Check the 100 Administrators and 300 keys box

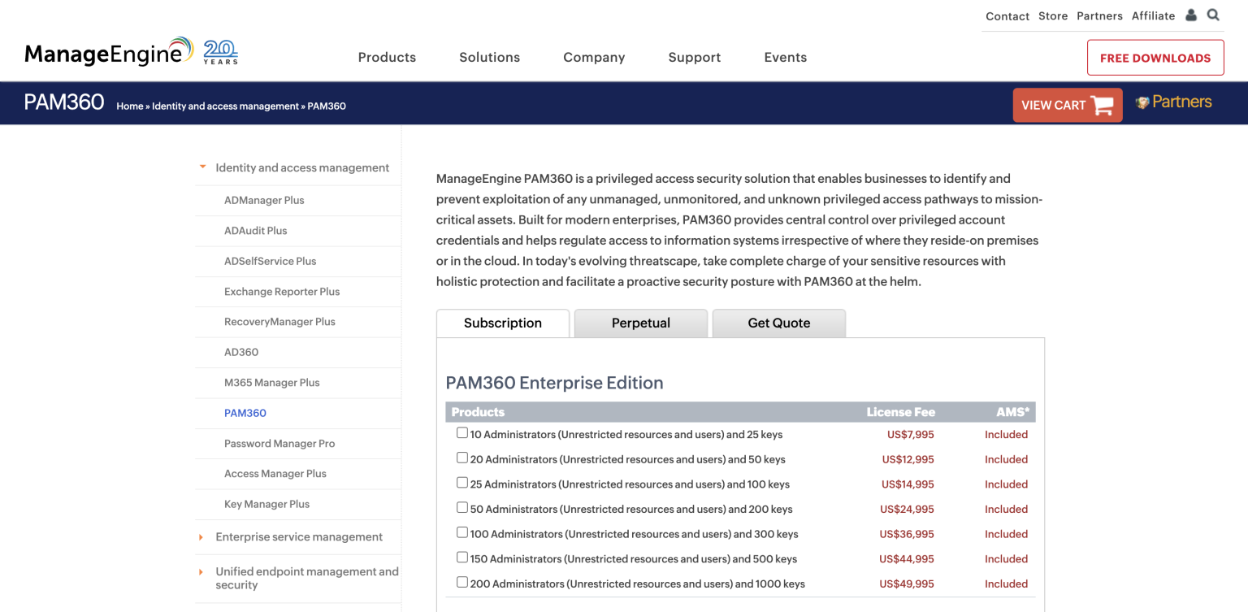[461, 533]
